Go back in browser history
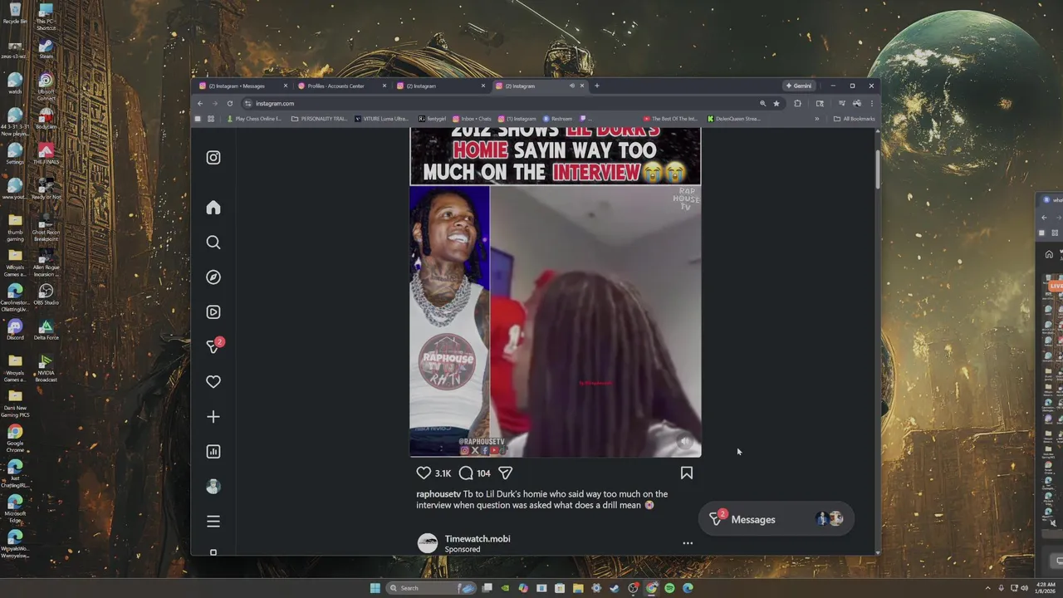 coord(200,103)
